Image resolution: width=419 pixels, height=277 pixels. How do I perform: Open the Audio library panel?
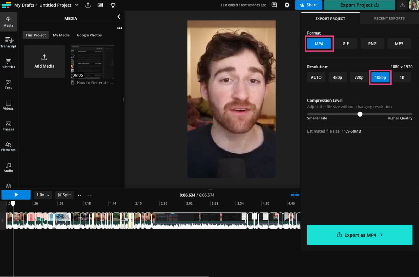click(8, 168)
